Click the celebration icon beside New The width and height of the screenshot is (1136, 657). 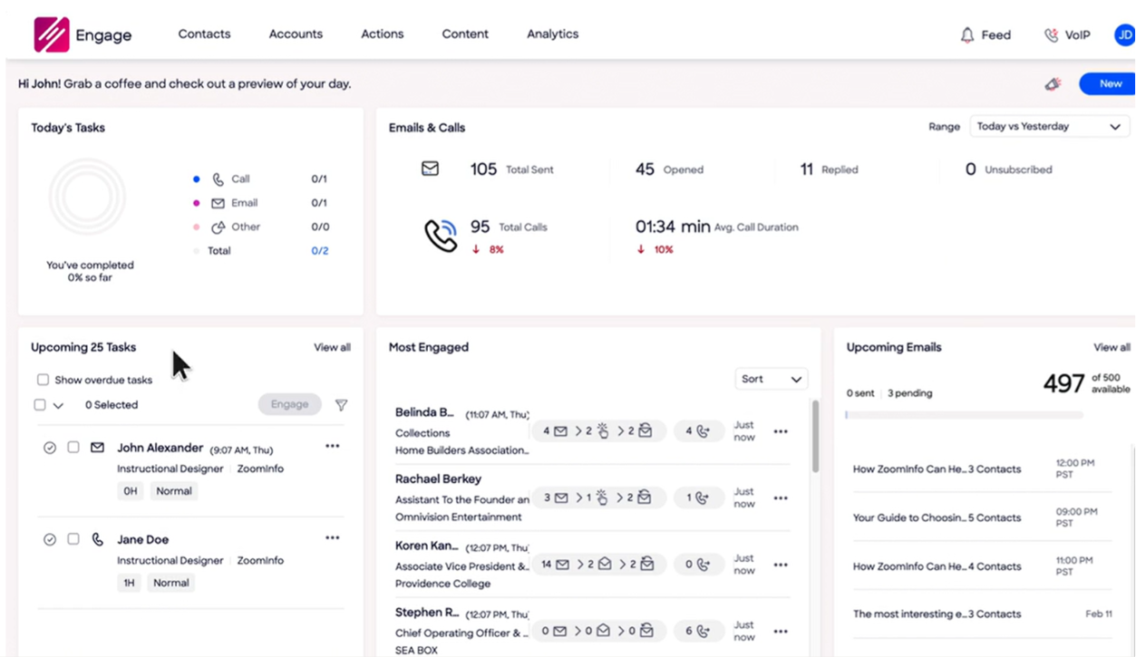1053,83
